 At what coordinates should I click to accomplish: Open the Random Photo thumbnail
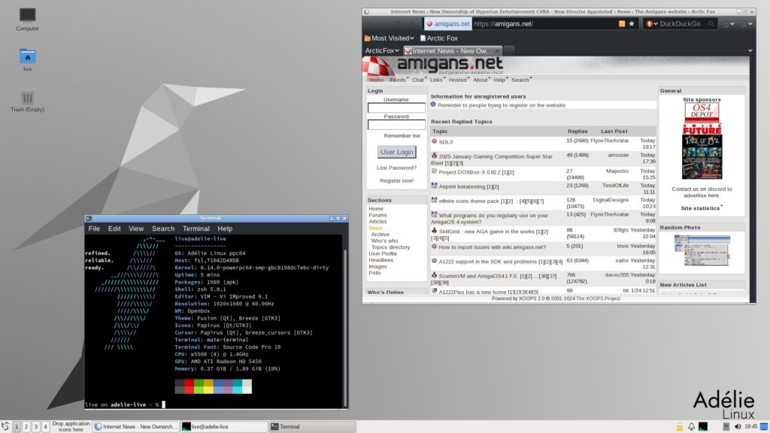[x=702, y=250]
